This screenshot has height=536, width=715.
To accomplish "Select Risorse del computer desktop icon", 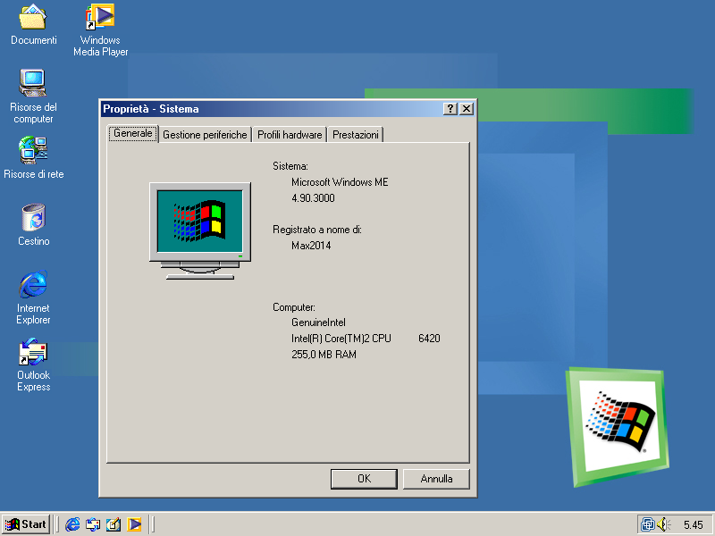I will pyautogui.click(x=33, y=83).
